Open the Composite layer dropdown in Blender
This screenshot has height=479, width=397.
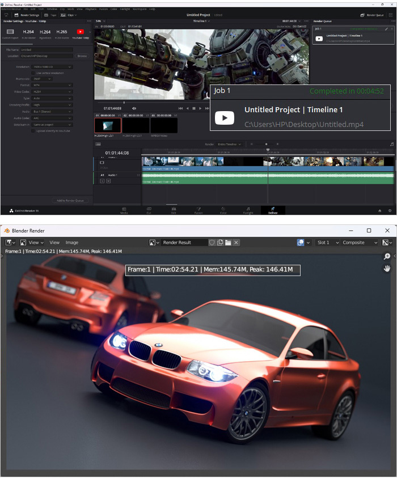(360, 242)
